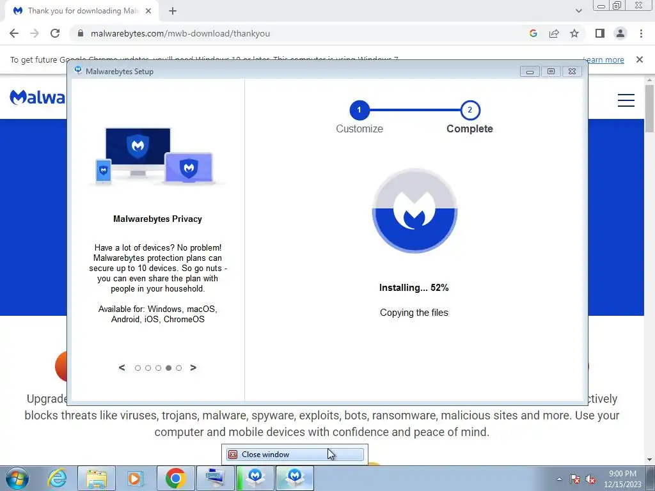Select the Thank you for downloading tab

coord(83,12)
